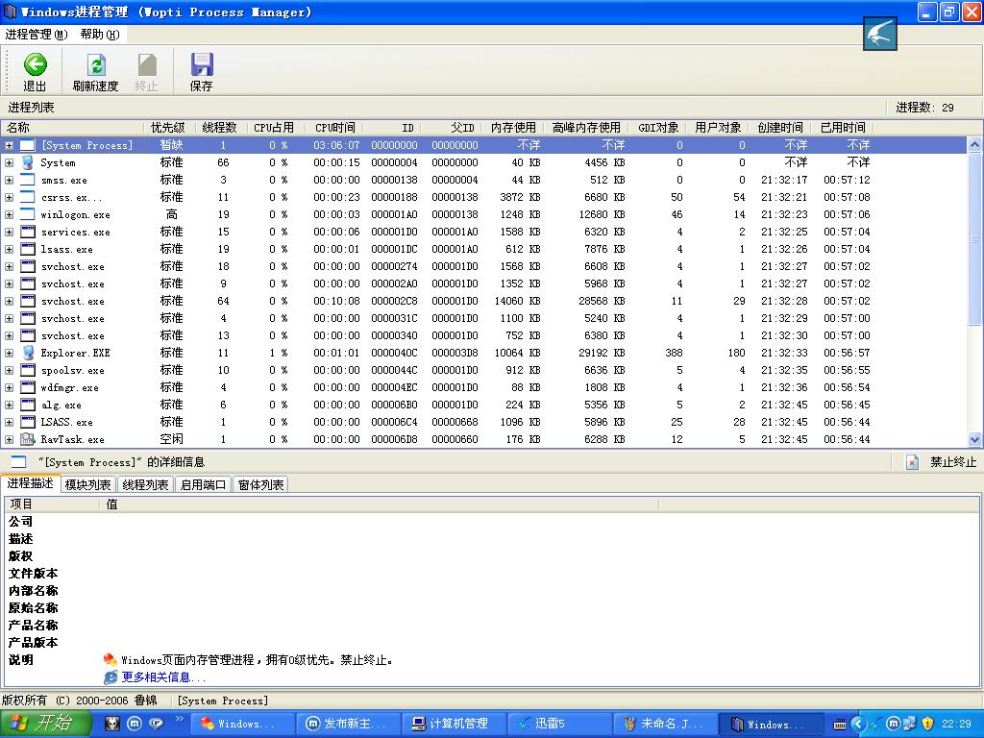The height and width of the screenshot is (738, 984).
Task: Switch to the 窗体列表 tab
Action: click(260, 484)
